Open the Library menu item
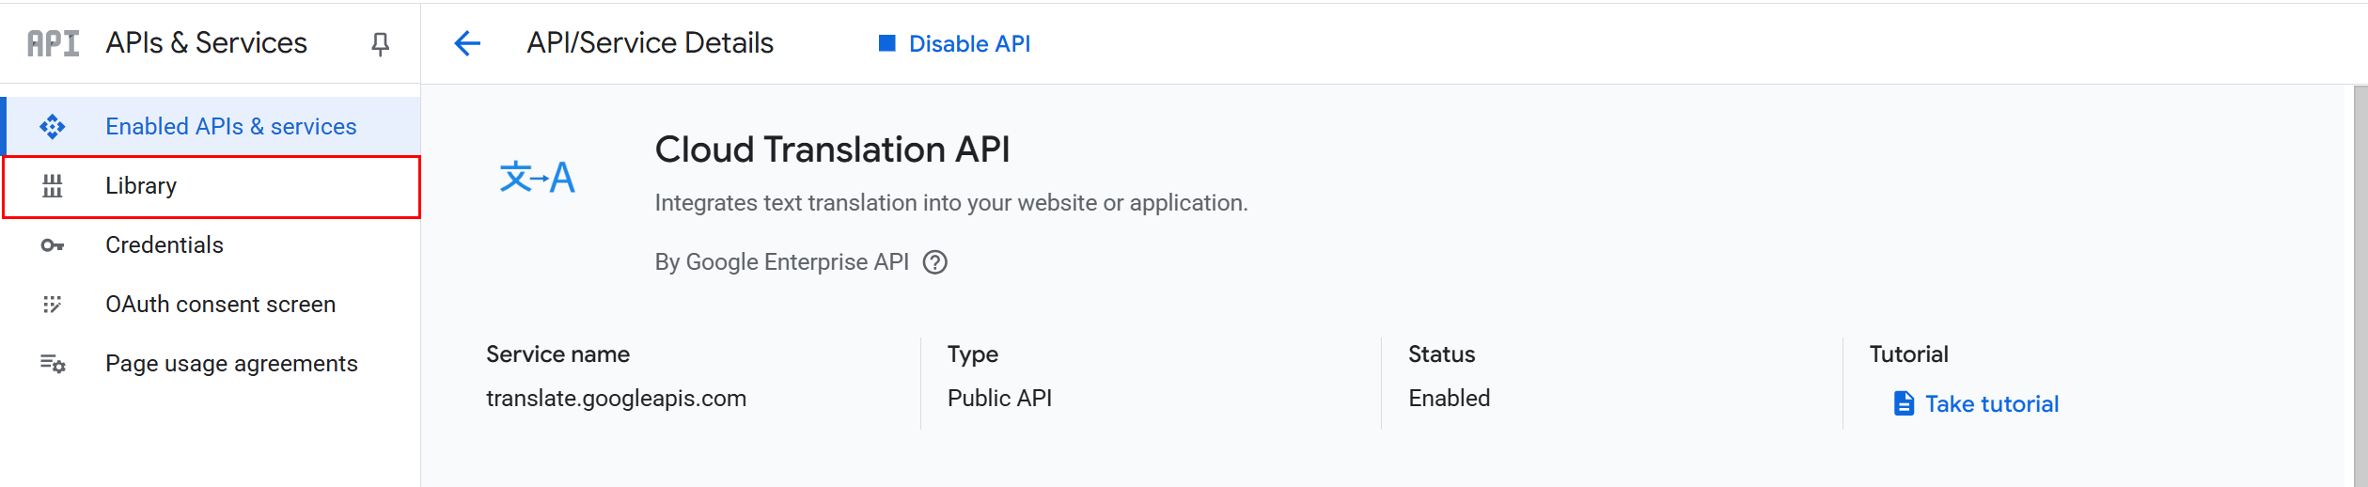Image resolution: width=2368 pixels, height=487 pixels. tap(141, 186)
